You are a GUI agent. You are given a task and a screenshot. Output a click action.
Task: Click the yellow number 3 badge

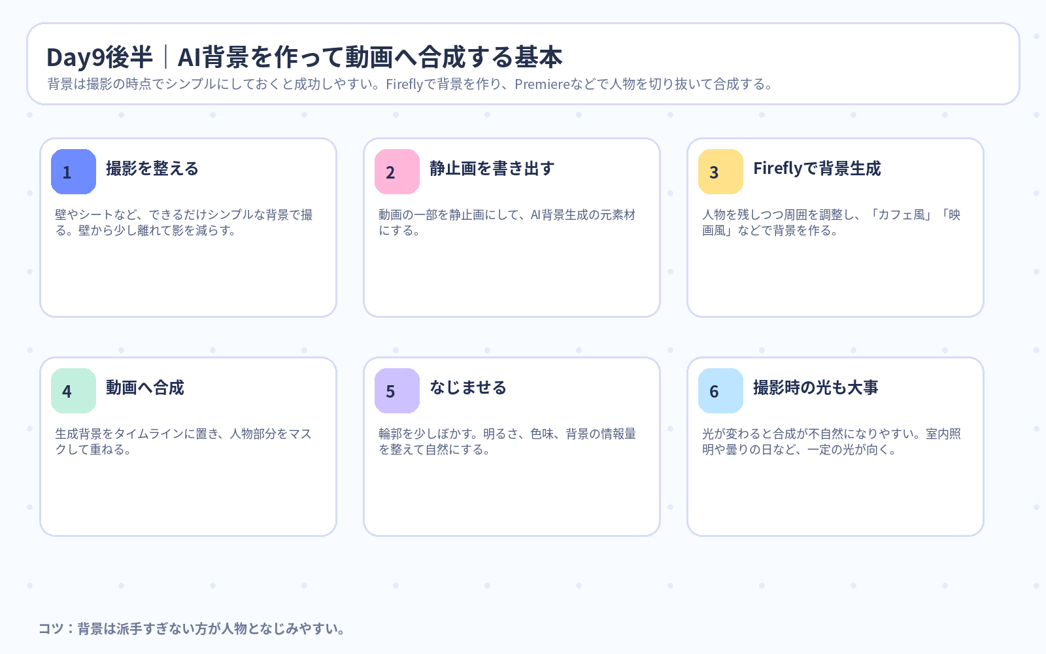coord(720,171)
